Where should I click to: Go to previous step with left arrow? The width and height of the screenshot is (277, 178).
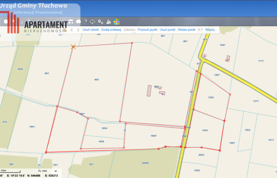[71, 30]
